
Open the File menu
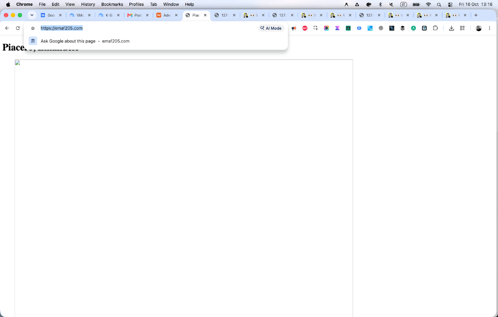[x=42, y=4]
